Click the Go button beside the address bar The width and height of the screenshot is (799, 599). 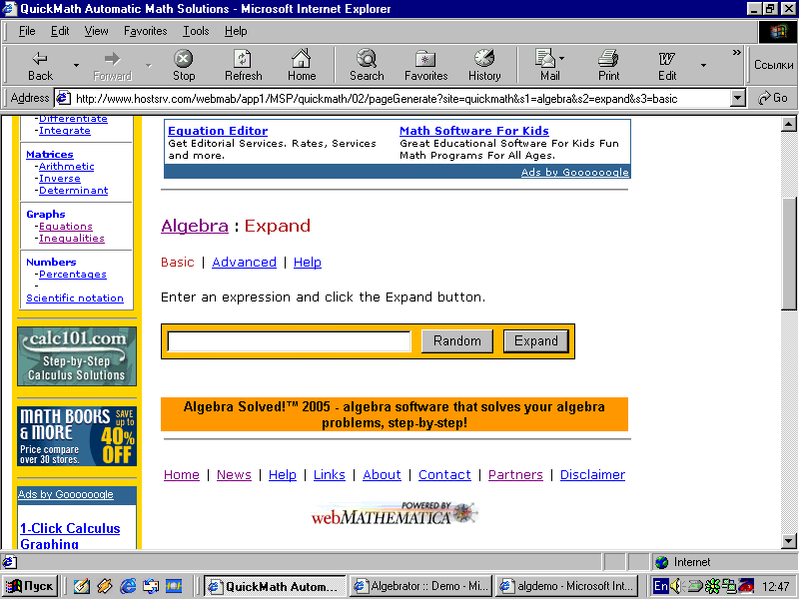pyautogui.click(x=772, y=98)
